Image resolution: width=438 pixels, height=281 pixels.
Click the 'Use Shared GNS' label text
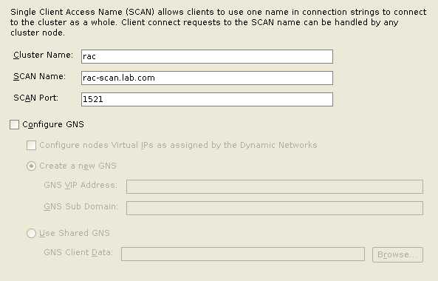click(75, 233)
